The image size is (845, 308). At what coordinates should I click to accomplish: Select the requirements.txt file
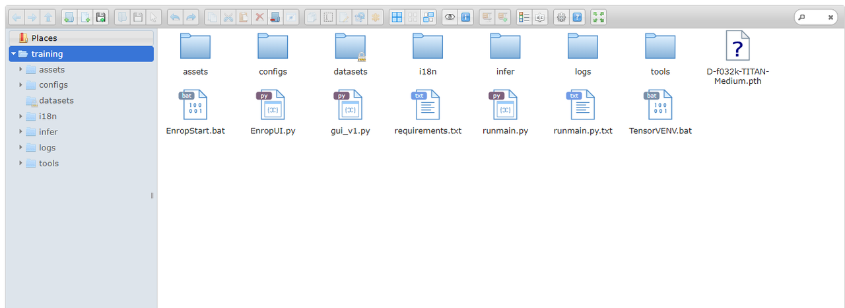pyautogui.click(x=428, y=112)
